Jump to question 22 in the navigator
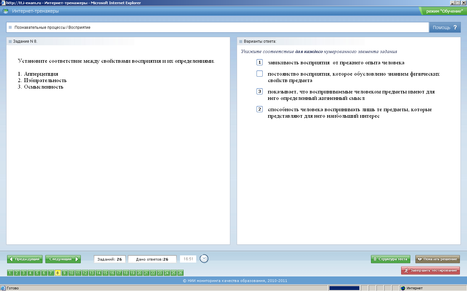 [153, 273]
